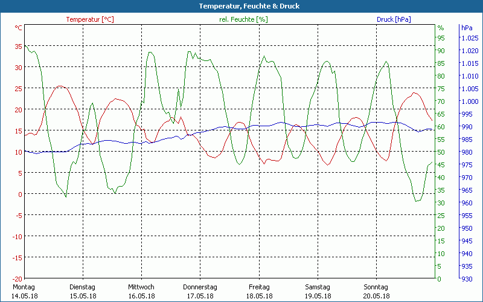483x302 pixels.
Task: Click the date '16.05.18'
Action: (142, 296)
